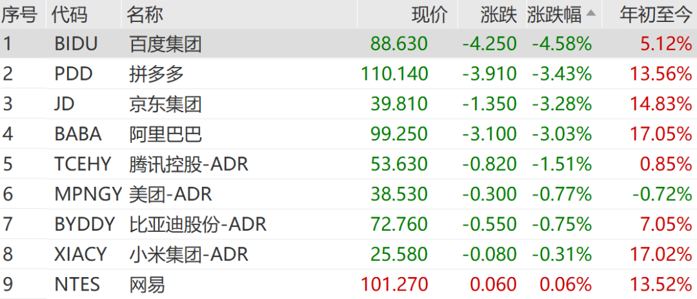
Task: Select the 阿里巴巴 stock name
Action: [165, 134]
